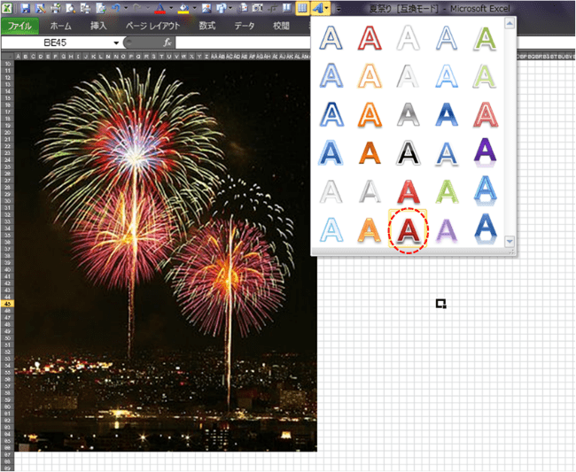
Task: Pick the solid orange WordArt style
Action: [x=370, y=152]
